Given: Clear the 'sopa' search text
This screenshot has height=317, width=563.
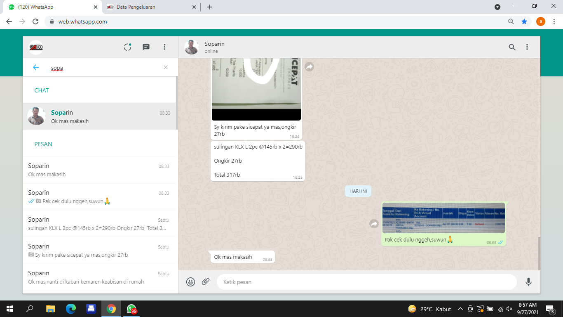Looking at the screenshot, I should 166,67.
